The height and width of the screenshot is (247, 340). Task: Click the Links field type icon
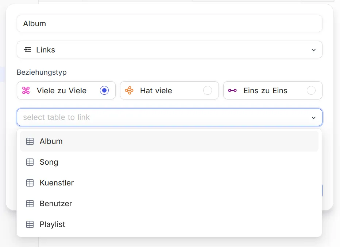(28, 50)
